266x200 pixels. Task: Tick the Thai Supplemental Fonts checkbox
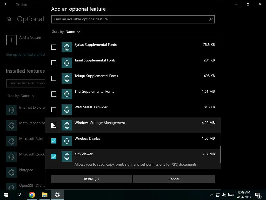point(54,94)
